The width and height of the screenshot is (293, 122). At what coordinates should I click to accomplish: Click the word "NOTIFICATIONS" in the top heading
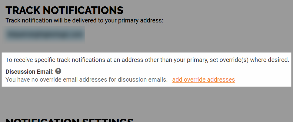pyautogui.click(x=83, y=10)
